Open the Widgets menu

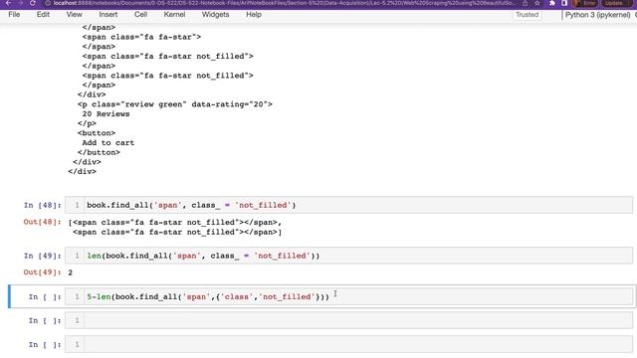[215, 14]
